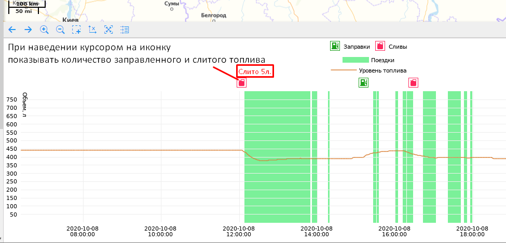Click the 14:00:00 time axis label
Screen dimensions: 506x243
click(x=316, y=231)
